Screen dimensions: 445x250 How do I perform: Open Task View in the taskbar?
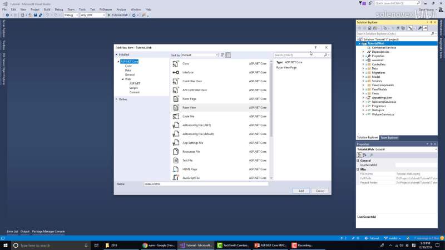(96, 245)
